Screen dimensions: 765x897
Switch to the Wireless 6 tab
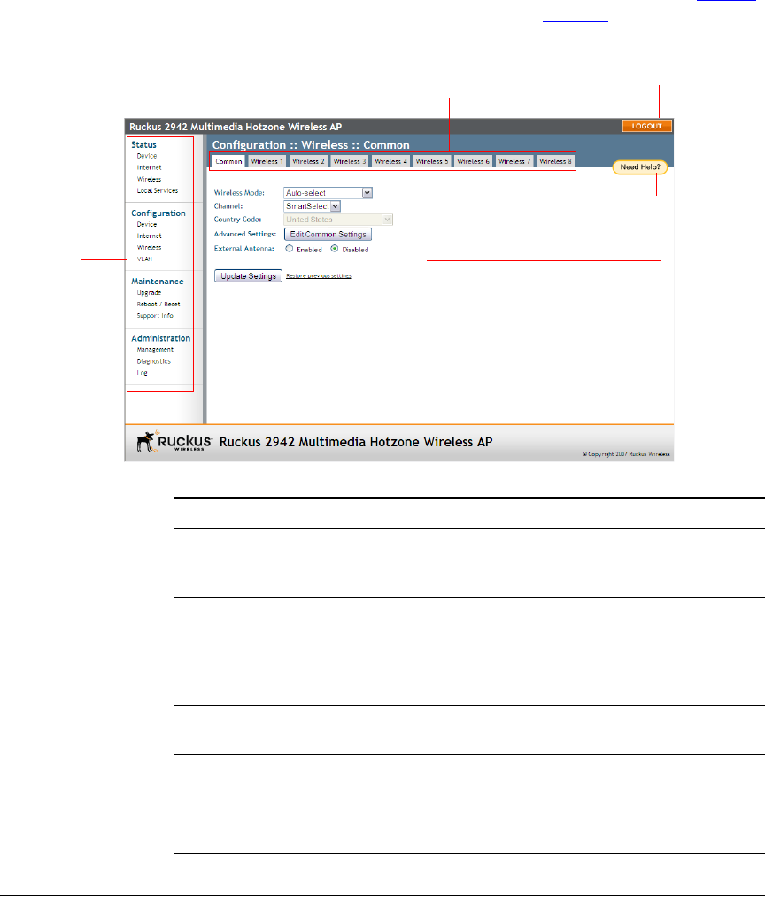click(473, 161)
